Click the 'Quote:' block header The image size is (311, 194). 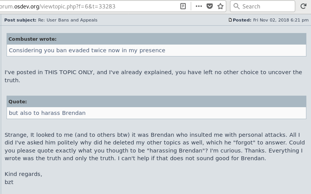[x=156, y=102]
